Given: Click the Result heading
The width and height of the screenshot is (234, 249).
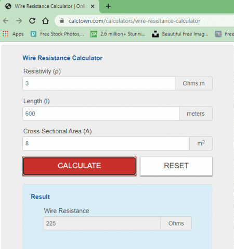Looking at the screenshot, I should (x=41, y=197).
